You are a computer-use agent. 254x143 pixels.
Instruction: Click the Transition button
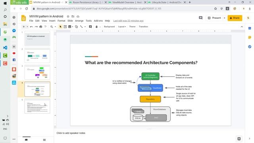[143, 27]
